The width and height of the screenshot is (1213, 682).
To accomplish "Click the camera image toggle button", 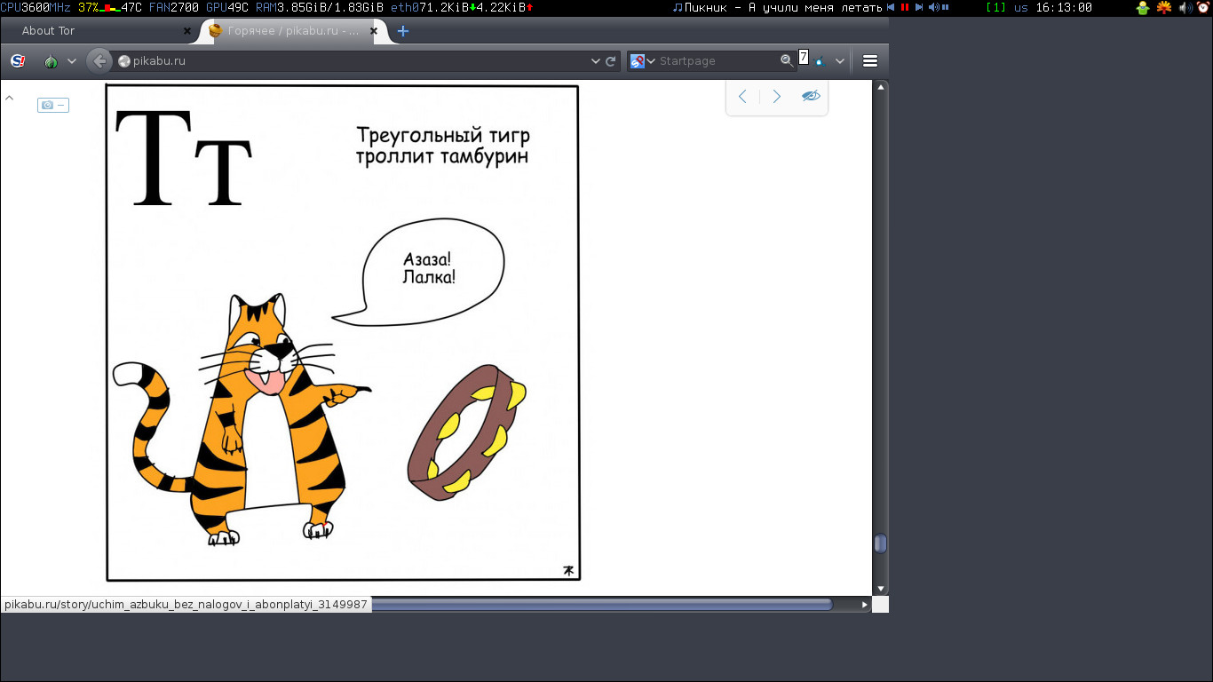I will 53,105.
